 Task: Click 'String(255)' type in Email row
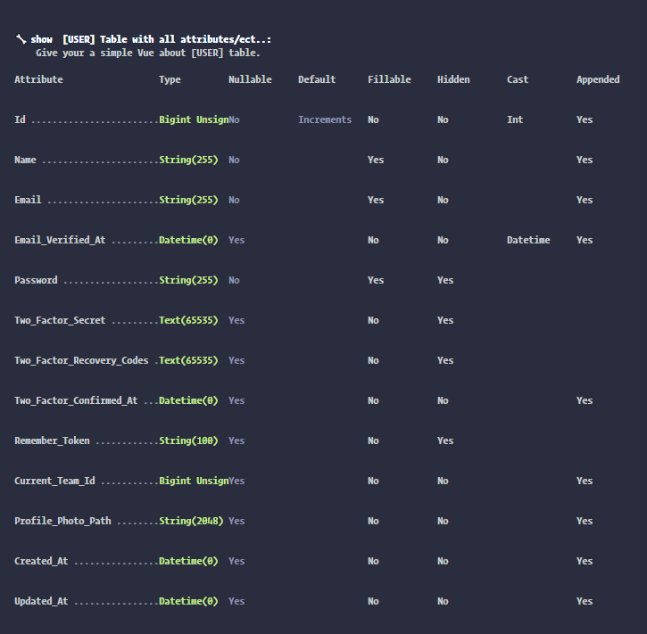pyautogui.click(x=188, y=200)
